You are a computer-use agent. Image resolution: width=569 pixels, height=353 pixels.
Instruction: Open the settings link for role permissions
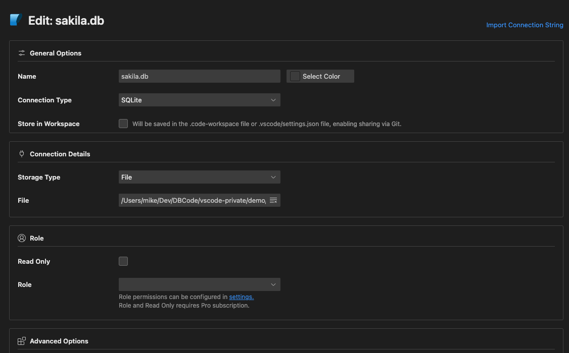tap(241, 297)
